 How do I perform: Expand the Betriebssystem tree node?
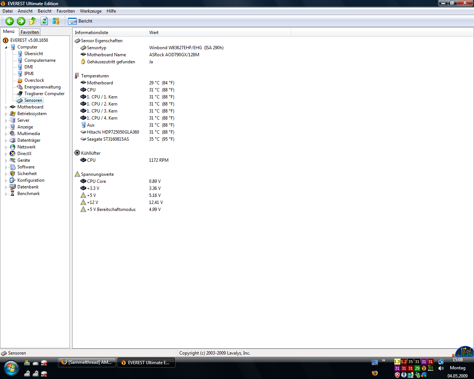pyautogui.click(x=6, y=114)
